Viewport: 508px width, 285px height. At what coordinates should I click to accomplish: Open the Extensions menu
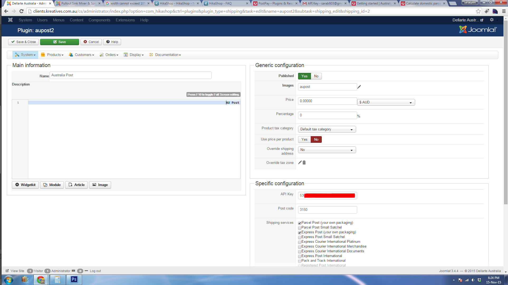125,20
